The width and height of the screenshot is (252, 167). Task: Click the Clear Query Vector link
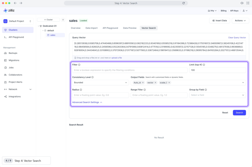[237, 37]
